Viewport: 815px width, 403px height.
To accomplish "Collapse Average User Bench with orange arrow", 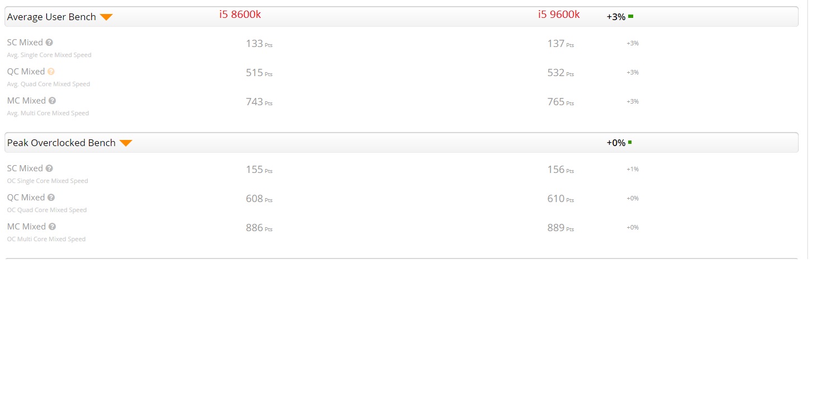I will (x=106, y=17).
